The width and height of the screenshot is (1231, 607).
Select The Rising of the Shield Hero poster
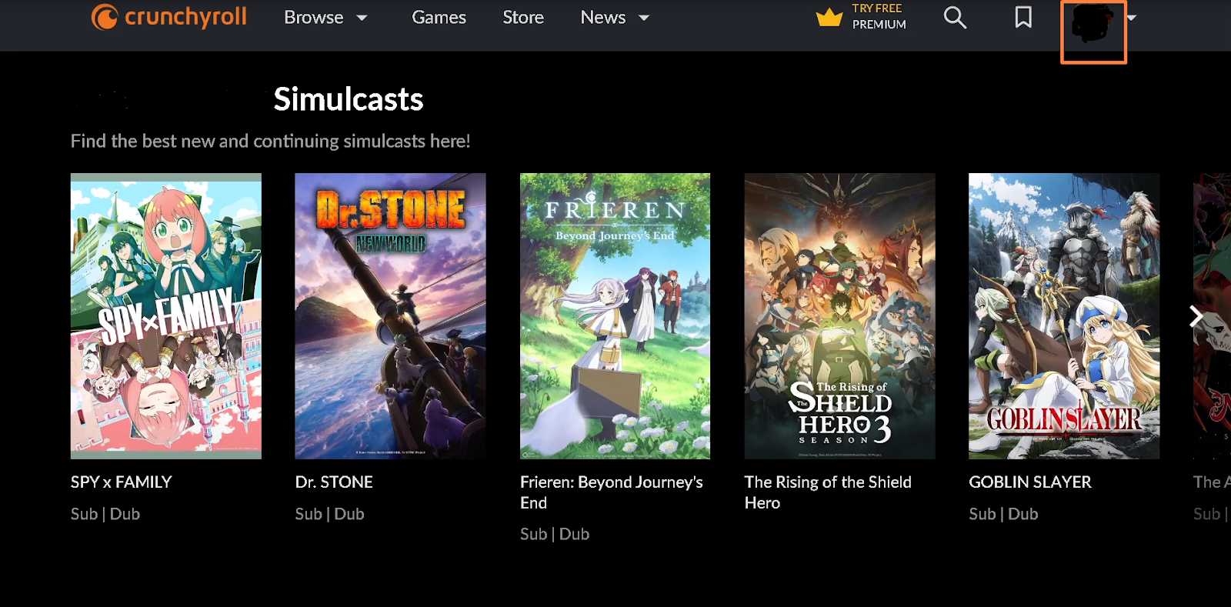pyautogui.click(x=839, y=316)
